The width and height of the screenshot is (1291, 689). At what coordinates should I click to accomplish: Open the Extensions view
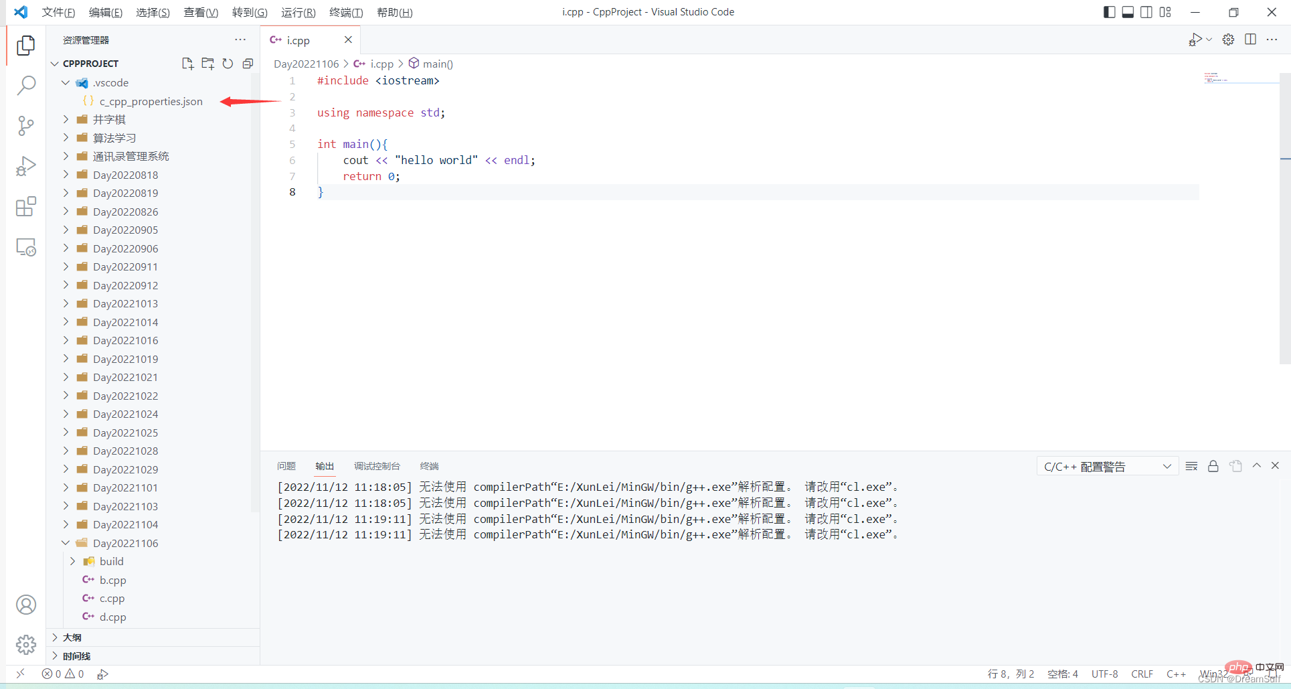coord(25,207)
